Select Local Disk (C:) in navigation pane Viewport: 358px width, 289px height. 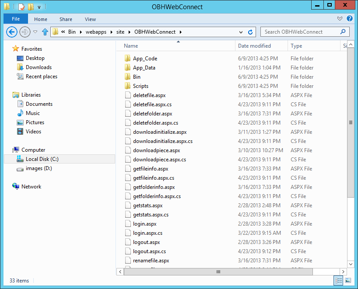(60, 159)
